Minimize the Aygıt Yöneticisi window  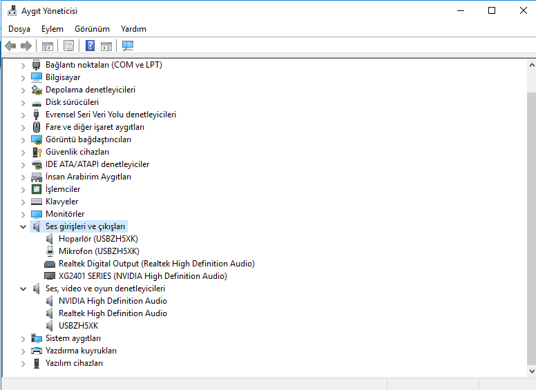coord(461,10)
